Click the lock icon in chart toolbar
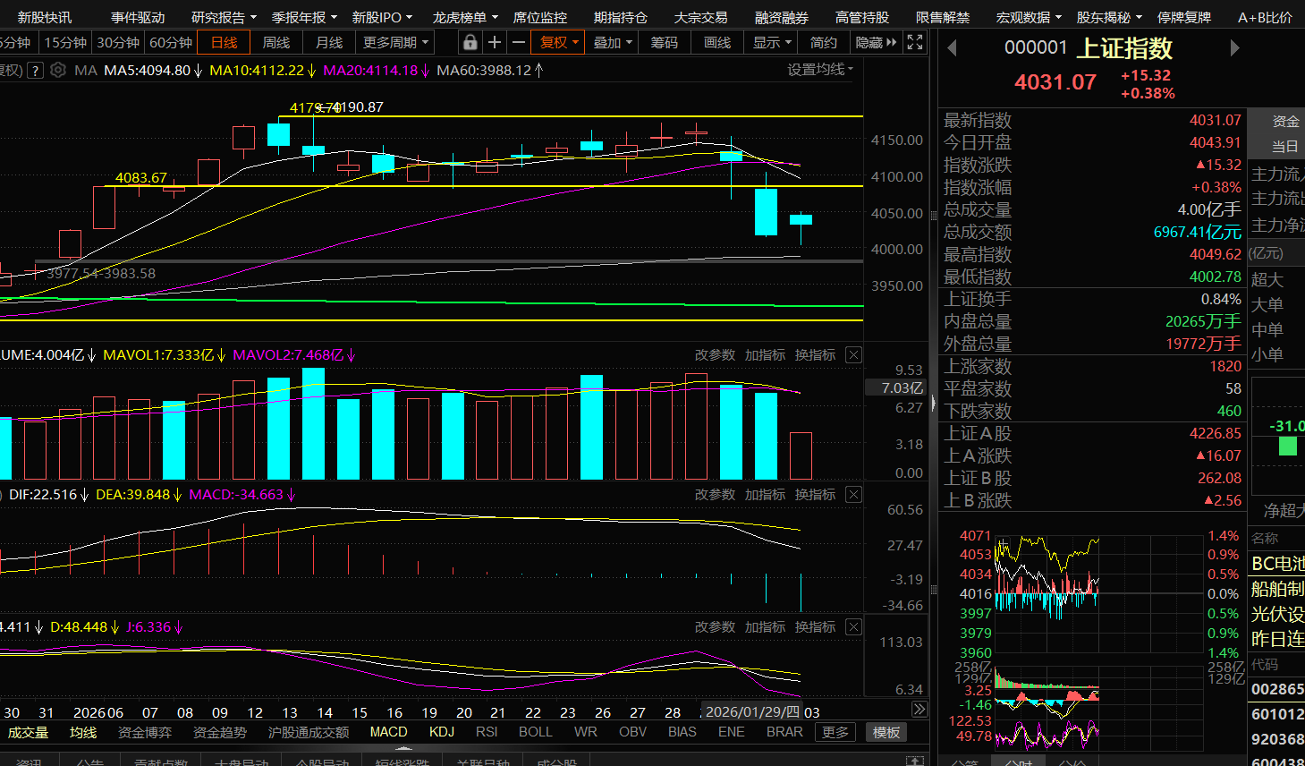 tap(470, 42)
